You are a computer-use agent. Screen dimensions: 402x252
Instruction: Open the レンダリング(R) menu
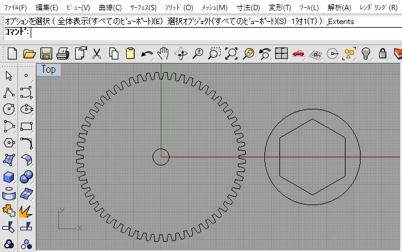click(x=379, y=7)
